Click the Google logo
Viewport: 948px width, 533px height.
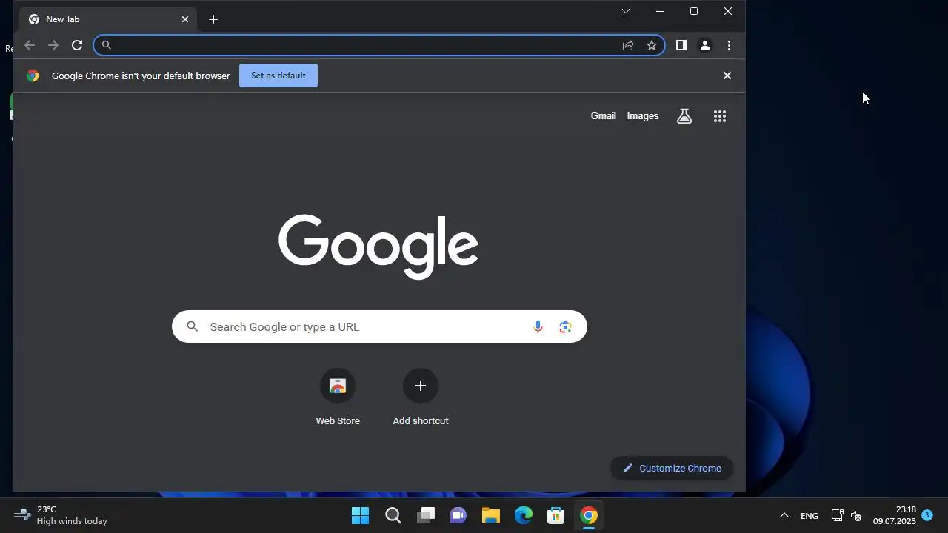(378, 247)
